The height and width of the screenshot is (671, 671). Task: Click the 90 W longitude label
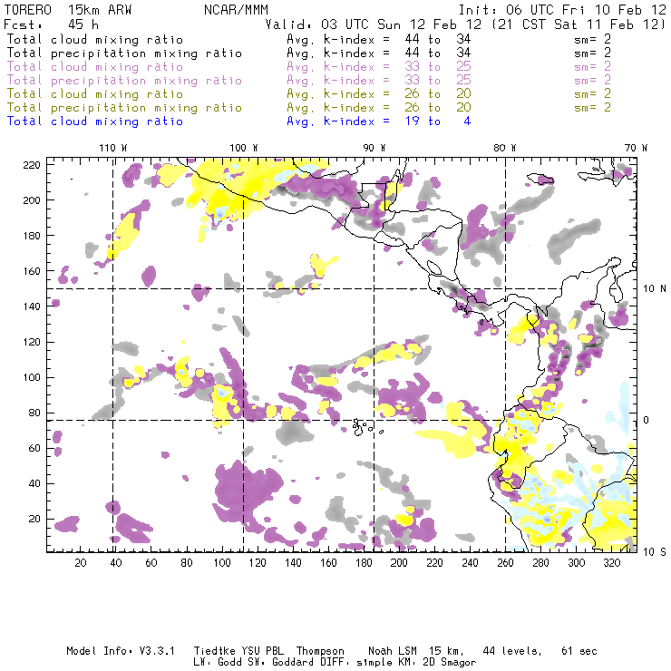pyautogui.click(x=374, y=148)
